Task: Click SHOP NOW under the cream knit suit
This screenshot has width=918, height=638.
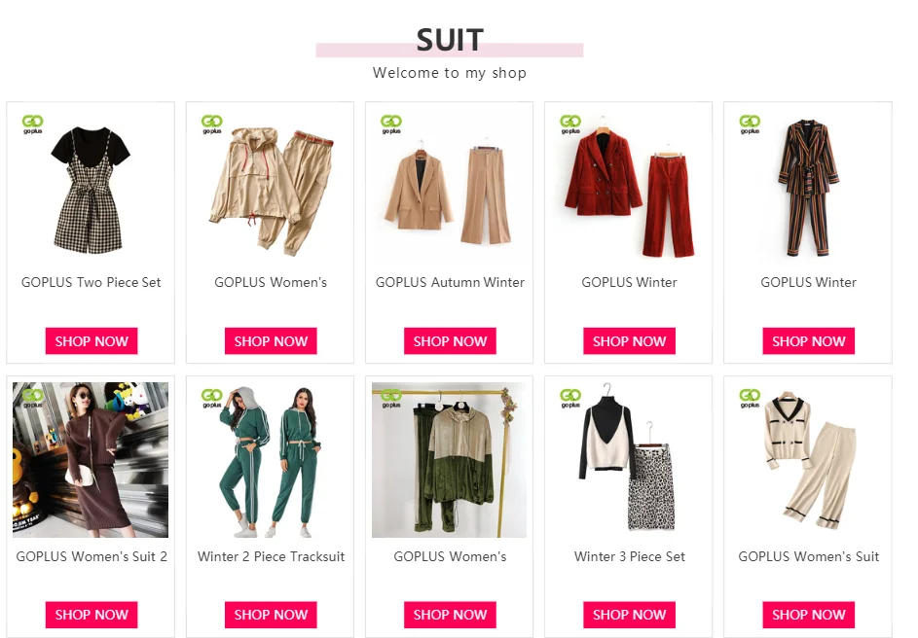Action: 809,615
